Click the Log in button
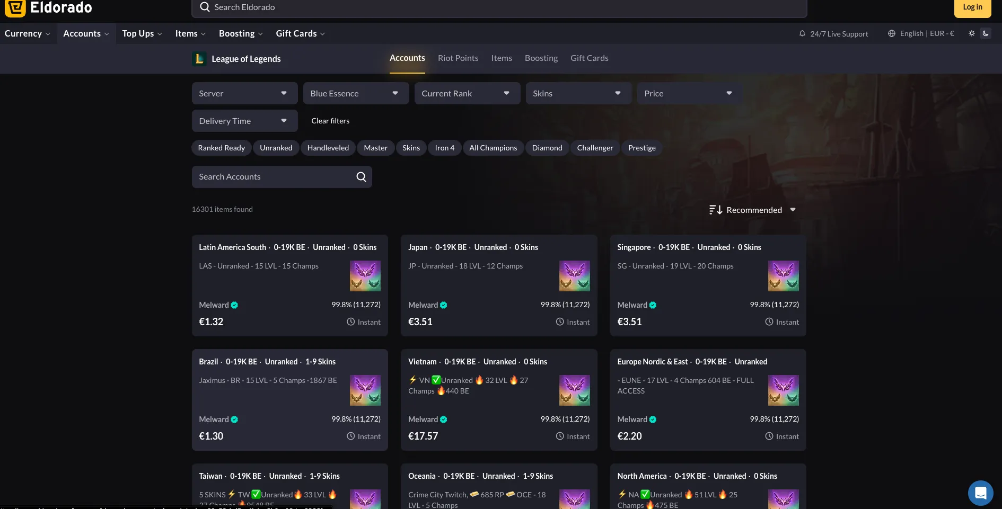This screenshot has width=1002, height=509. 973,7
